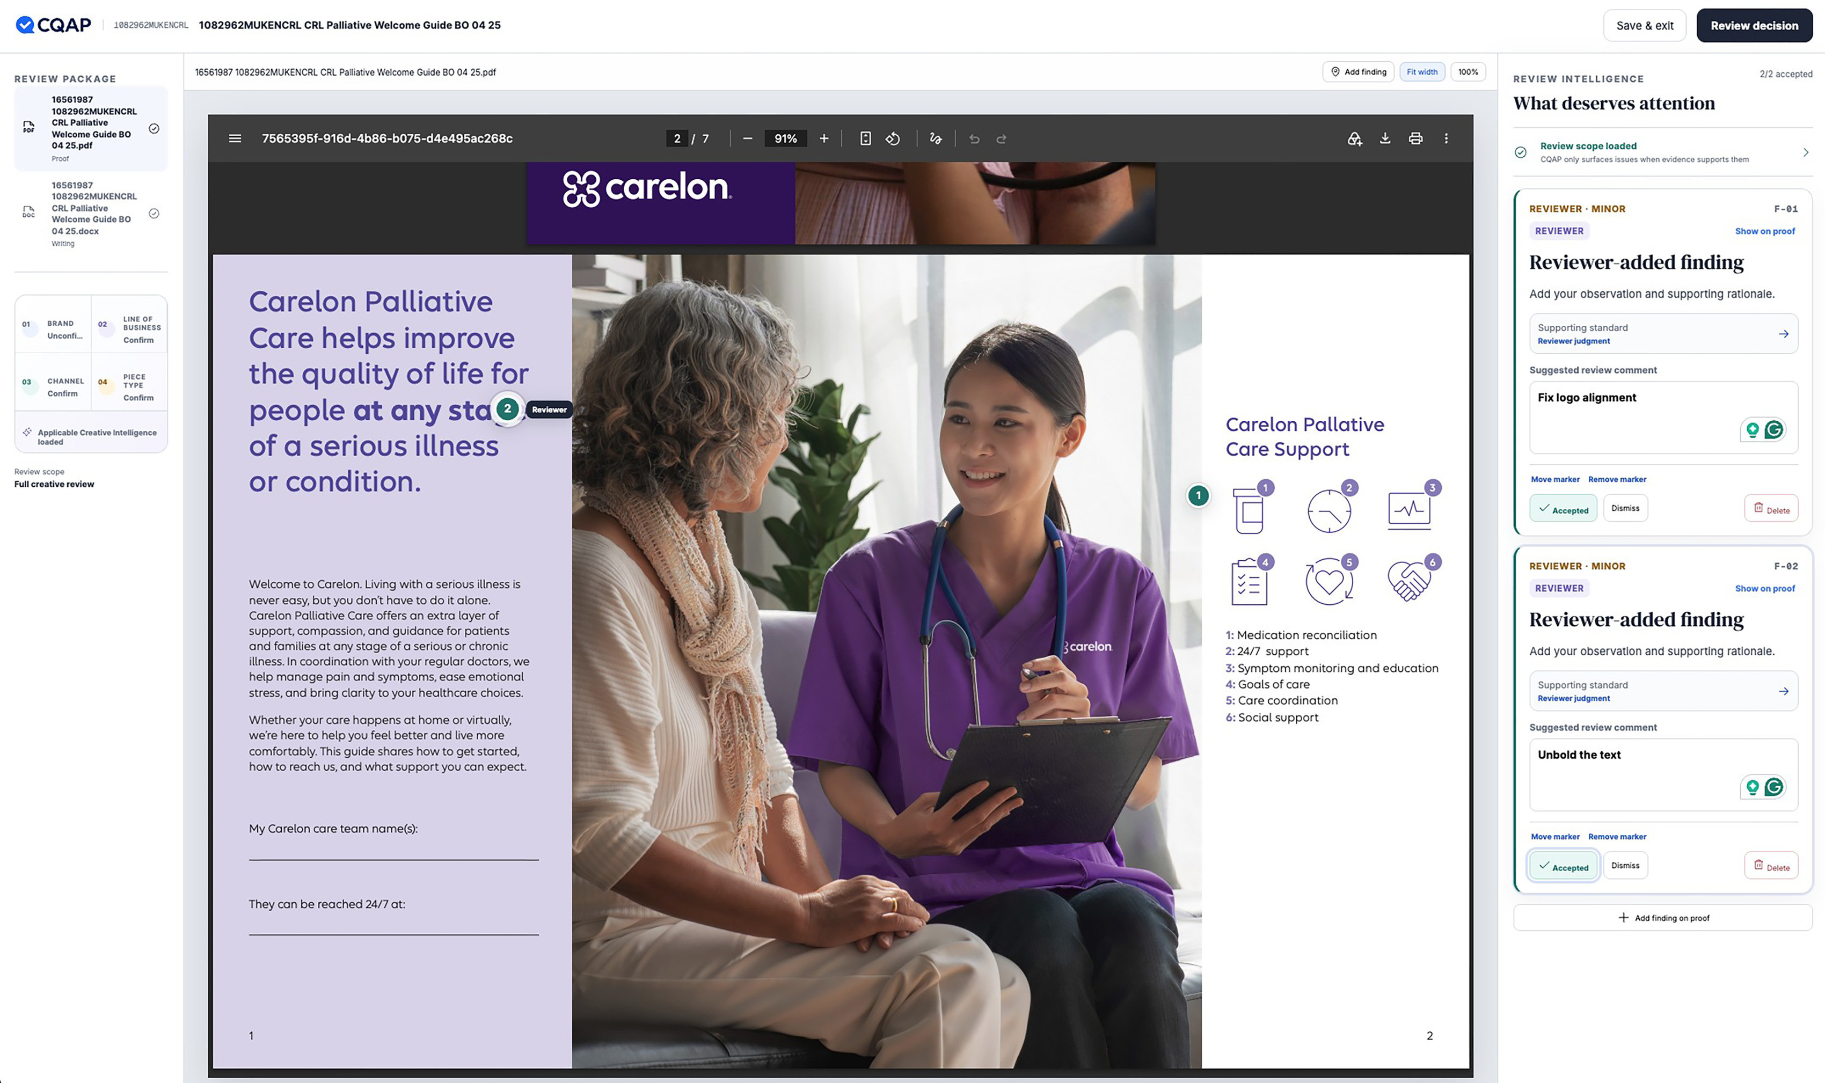Dismiss finding F-01
Screen dimensions: 1825x1083
(x=1625, y=508)
